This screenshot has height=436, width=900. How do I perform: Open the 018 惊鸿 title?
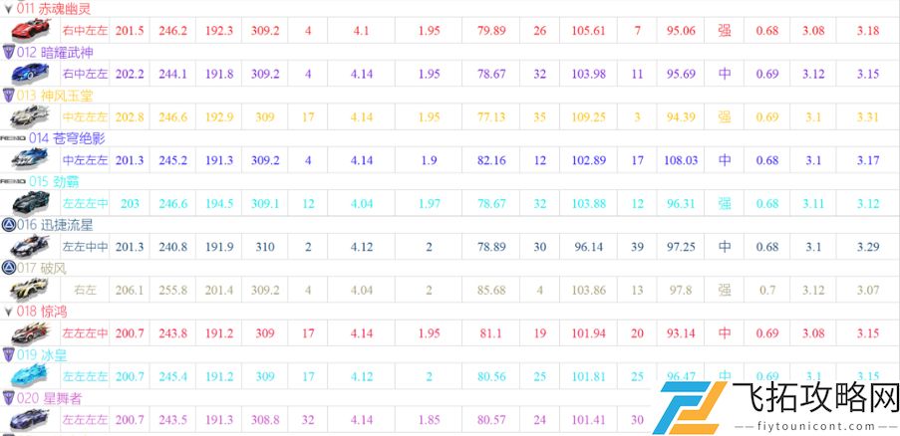(41, 312)
